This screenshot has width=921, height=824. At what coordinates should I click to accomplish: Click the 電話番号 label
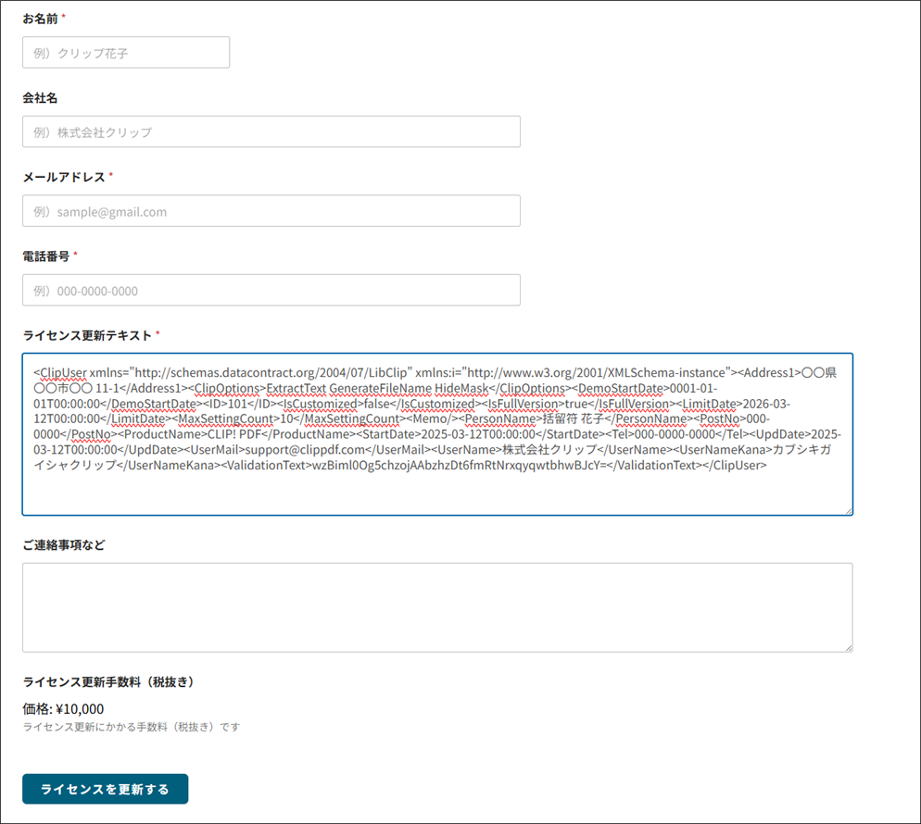click(46, 256)
